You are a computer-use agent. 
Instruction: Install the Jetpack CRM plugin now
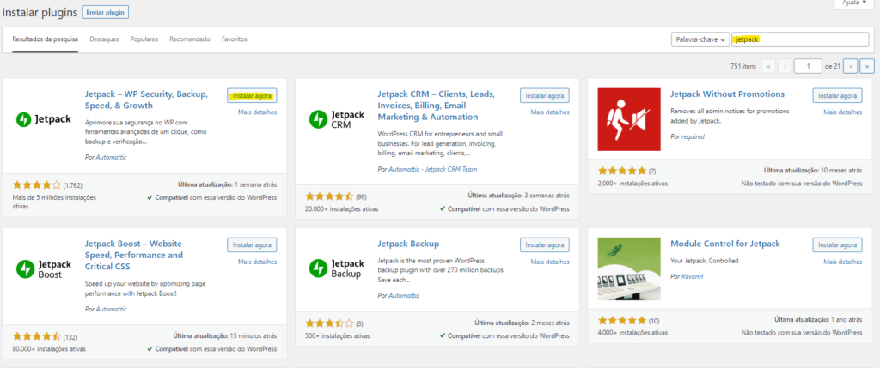click(x=544, y=96)
